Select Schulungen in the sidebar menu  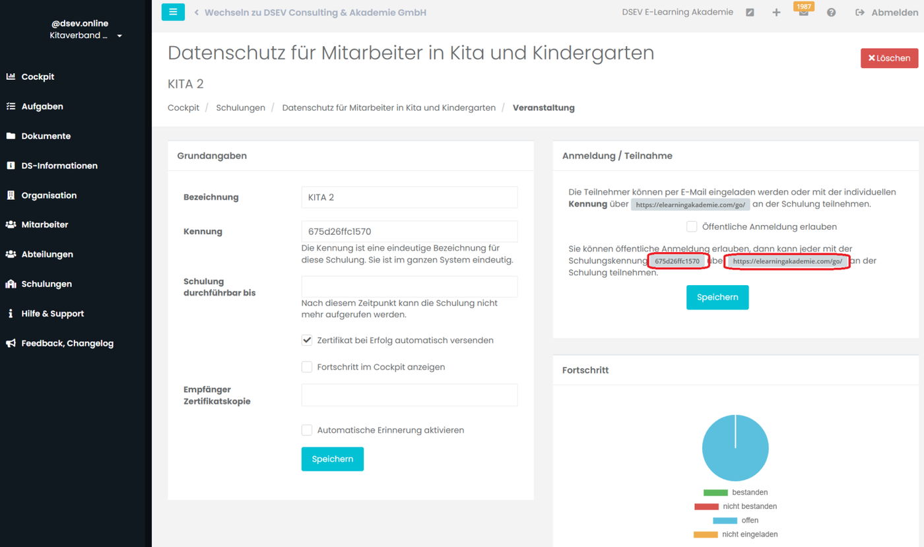[46, 284]
